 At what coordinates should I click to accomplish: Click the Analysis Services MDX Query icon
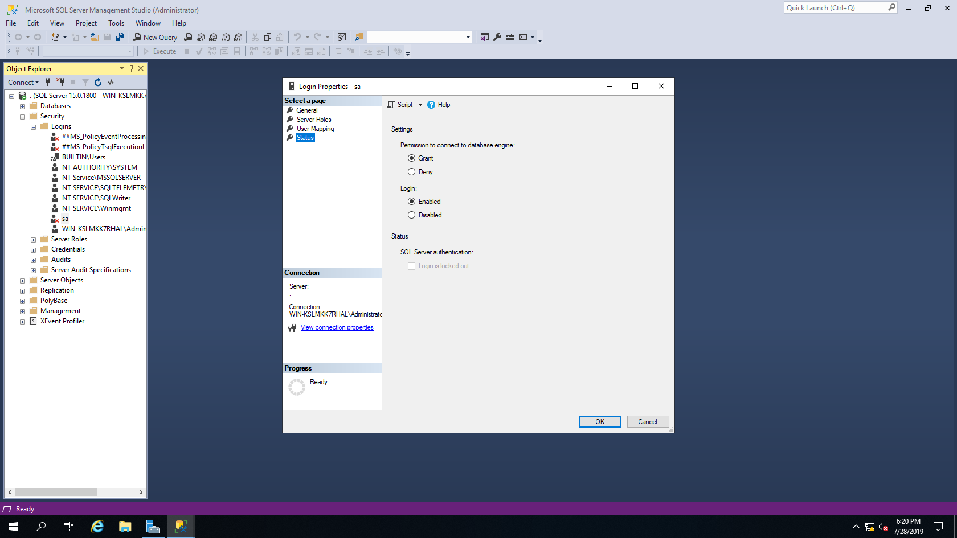tap(201, 37)
